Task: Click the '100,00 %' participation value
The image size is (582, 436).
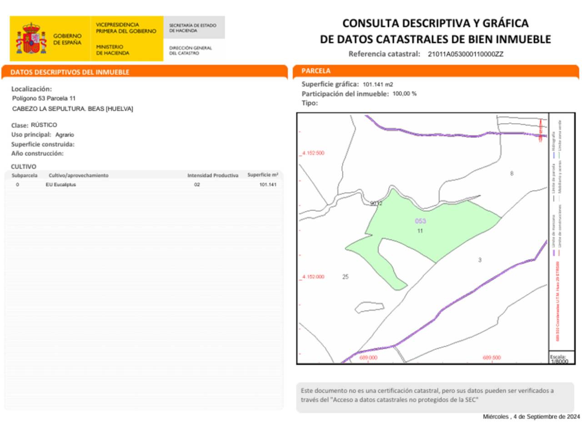Action: click(x=405, y=94)
